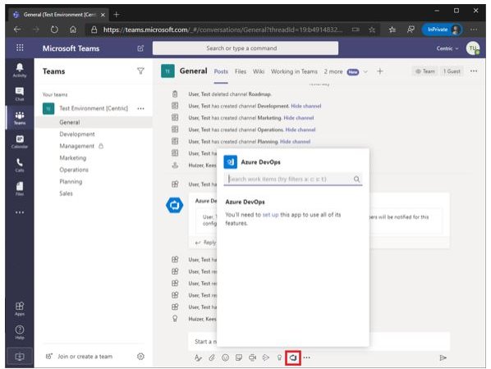
Task: Focus the Start a new conversation box
Action: pos(319,341)
